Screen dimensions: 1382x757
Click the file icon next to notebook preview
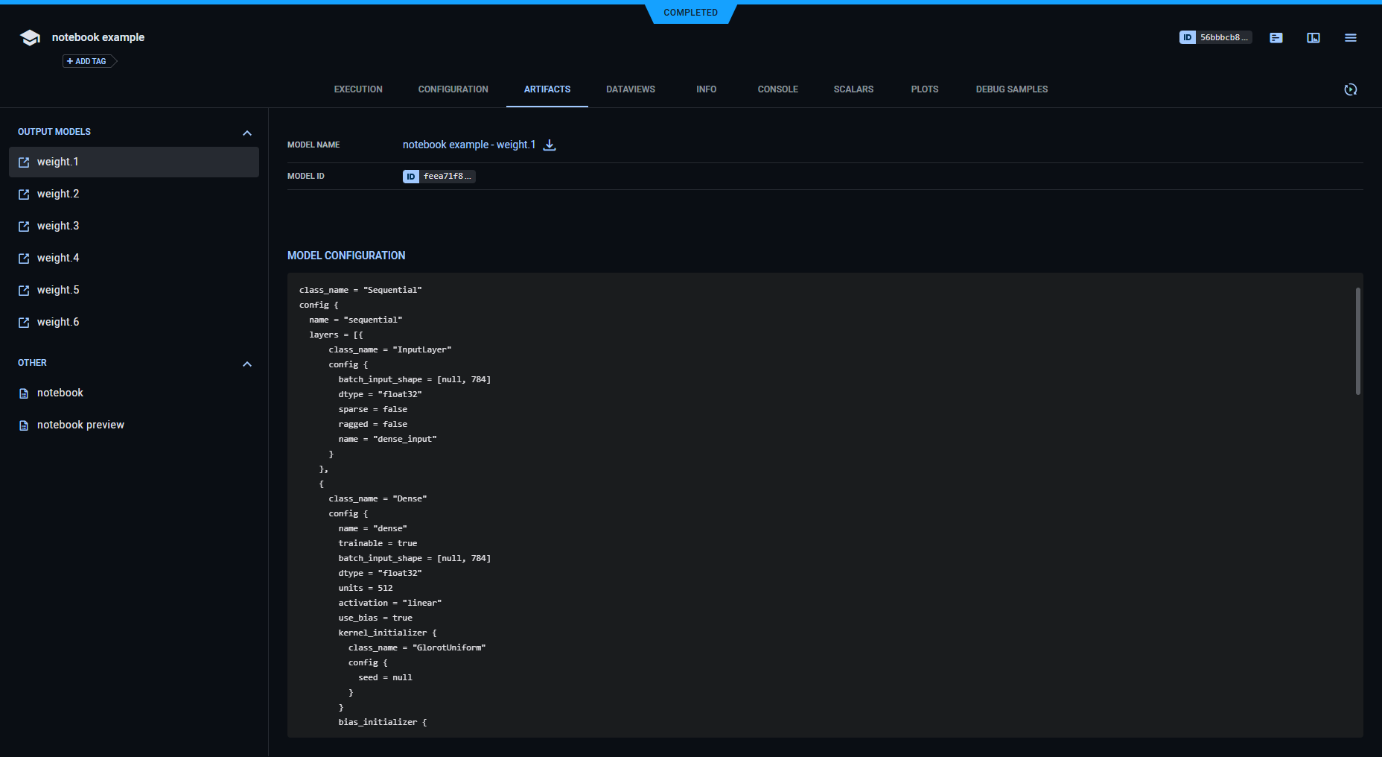pyautogui.click(x=24, y=425)
